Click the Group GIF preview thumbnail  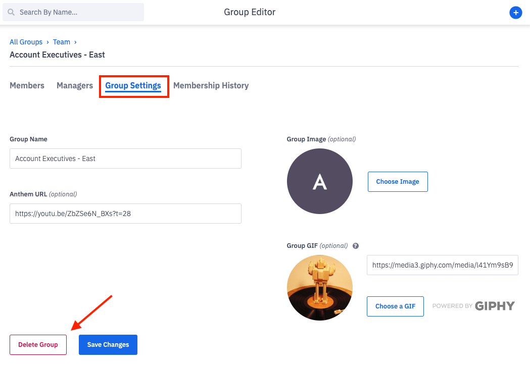point(319,288)
